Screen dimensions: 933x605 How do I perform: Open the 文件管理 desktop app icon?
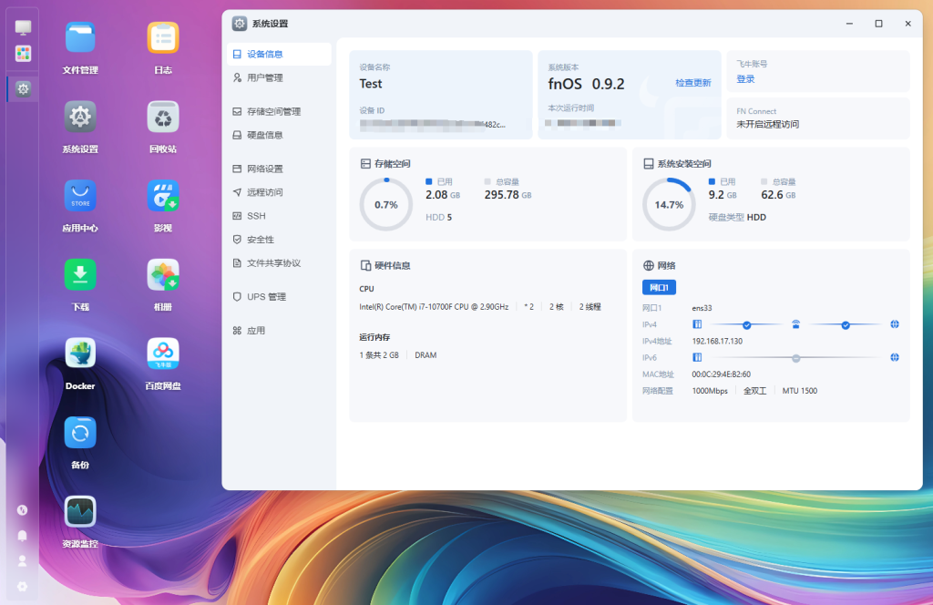[x=80, y=38]
